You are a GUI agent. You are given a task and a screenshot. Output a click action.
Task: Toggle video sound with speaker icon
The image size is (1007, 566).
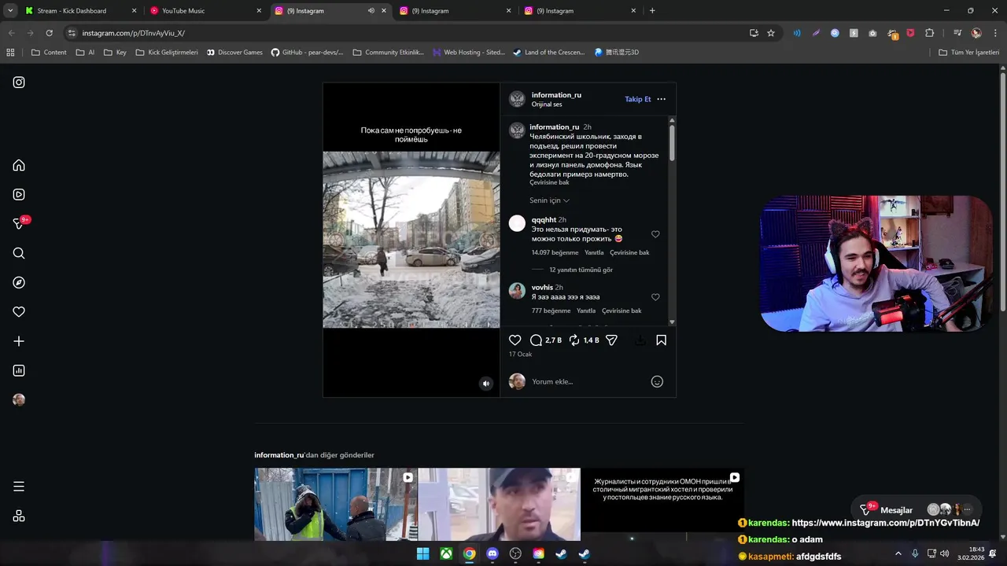(x=486, y=384)
